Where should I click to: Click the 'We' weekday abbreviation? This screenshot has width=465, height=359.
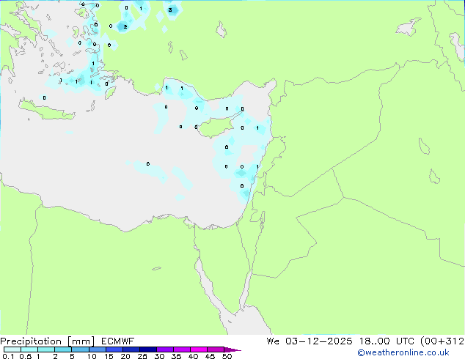coord(273,341)
